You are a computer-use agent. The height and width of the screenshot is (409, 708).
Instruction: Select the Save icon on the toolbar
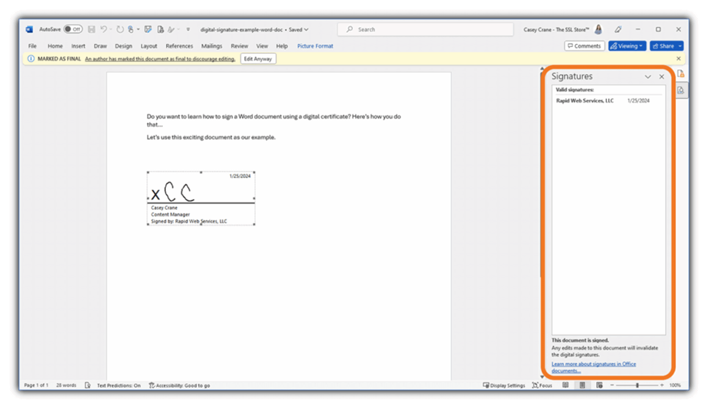(x=91, y=29)
